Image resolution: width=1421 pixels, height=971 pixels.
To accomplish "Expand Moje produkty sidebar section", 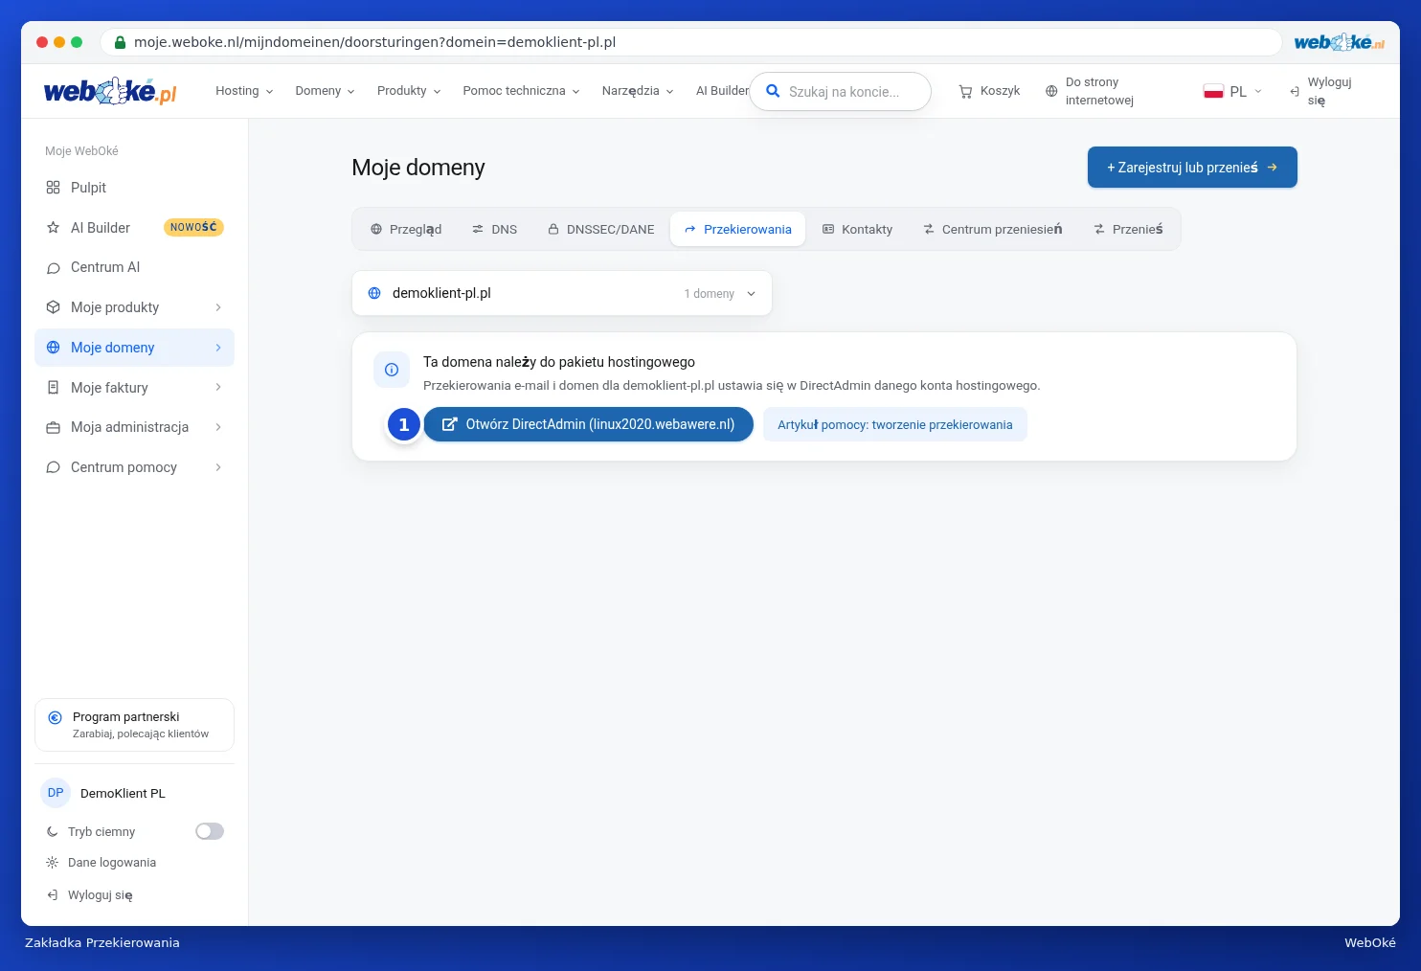I will pyautogui.click(x=134, y=307).
